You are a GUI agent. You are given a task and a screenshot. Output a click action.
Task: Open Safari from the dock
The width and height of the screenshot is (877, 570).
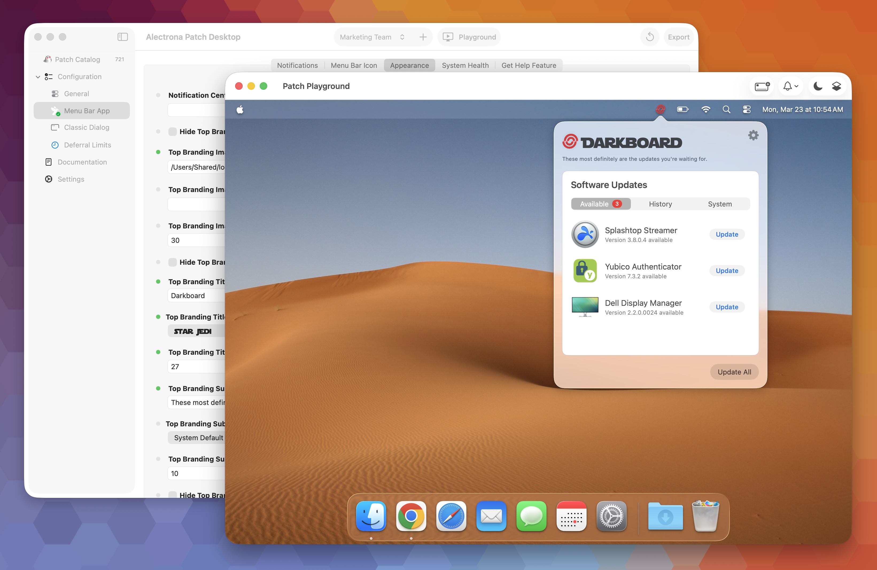click(451, 516)
